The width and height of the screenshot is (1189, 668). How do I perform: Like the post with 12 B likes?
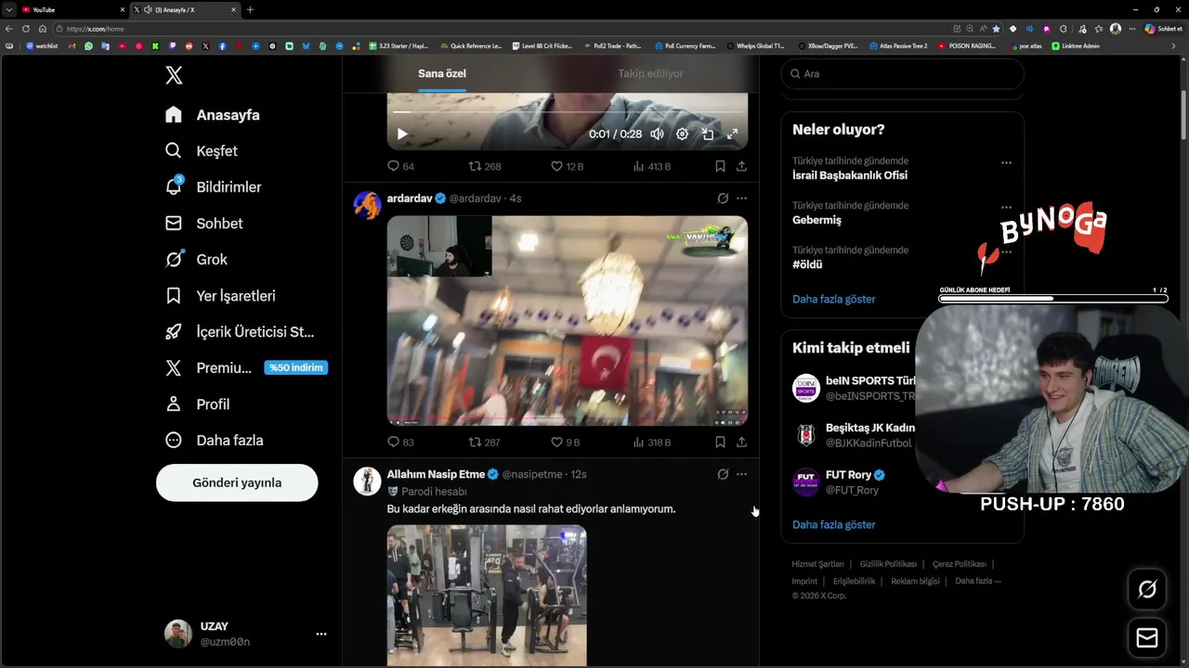567,166
